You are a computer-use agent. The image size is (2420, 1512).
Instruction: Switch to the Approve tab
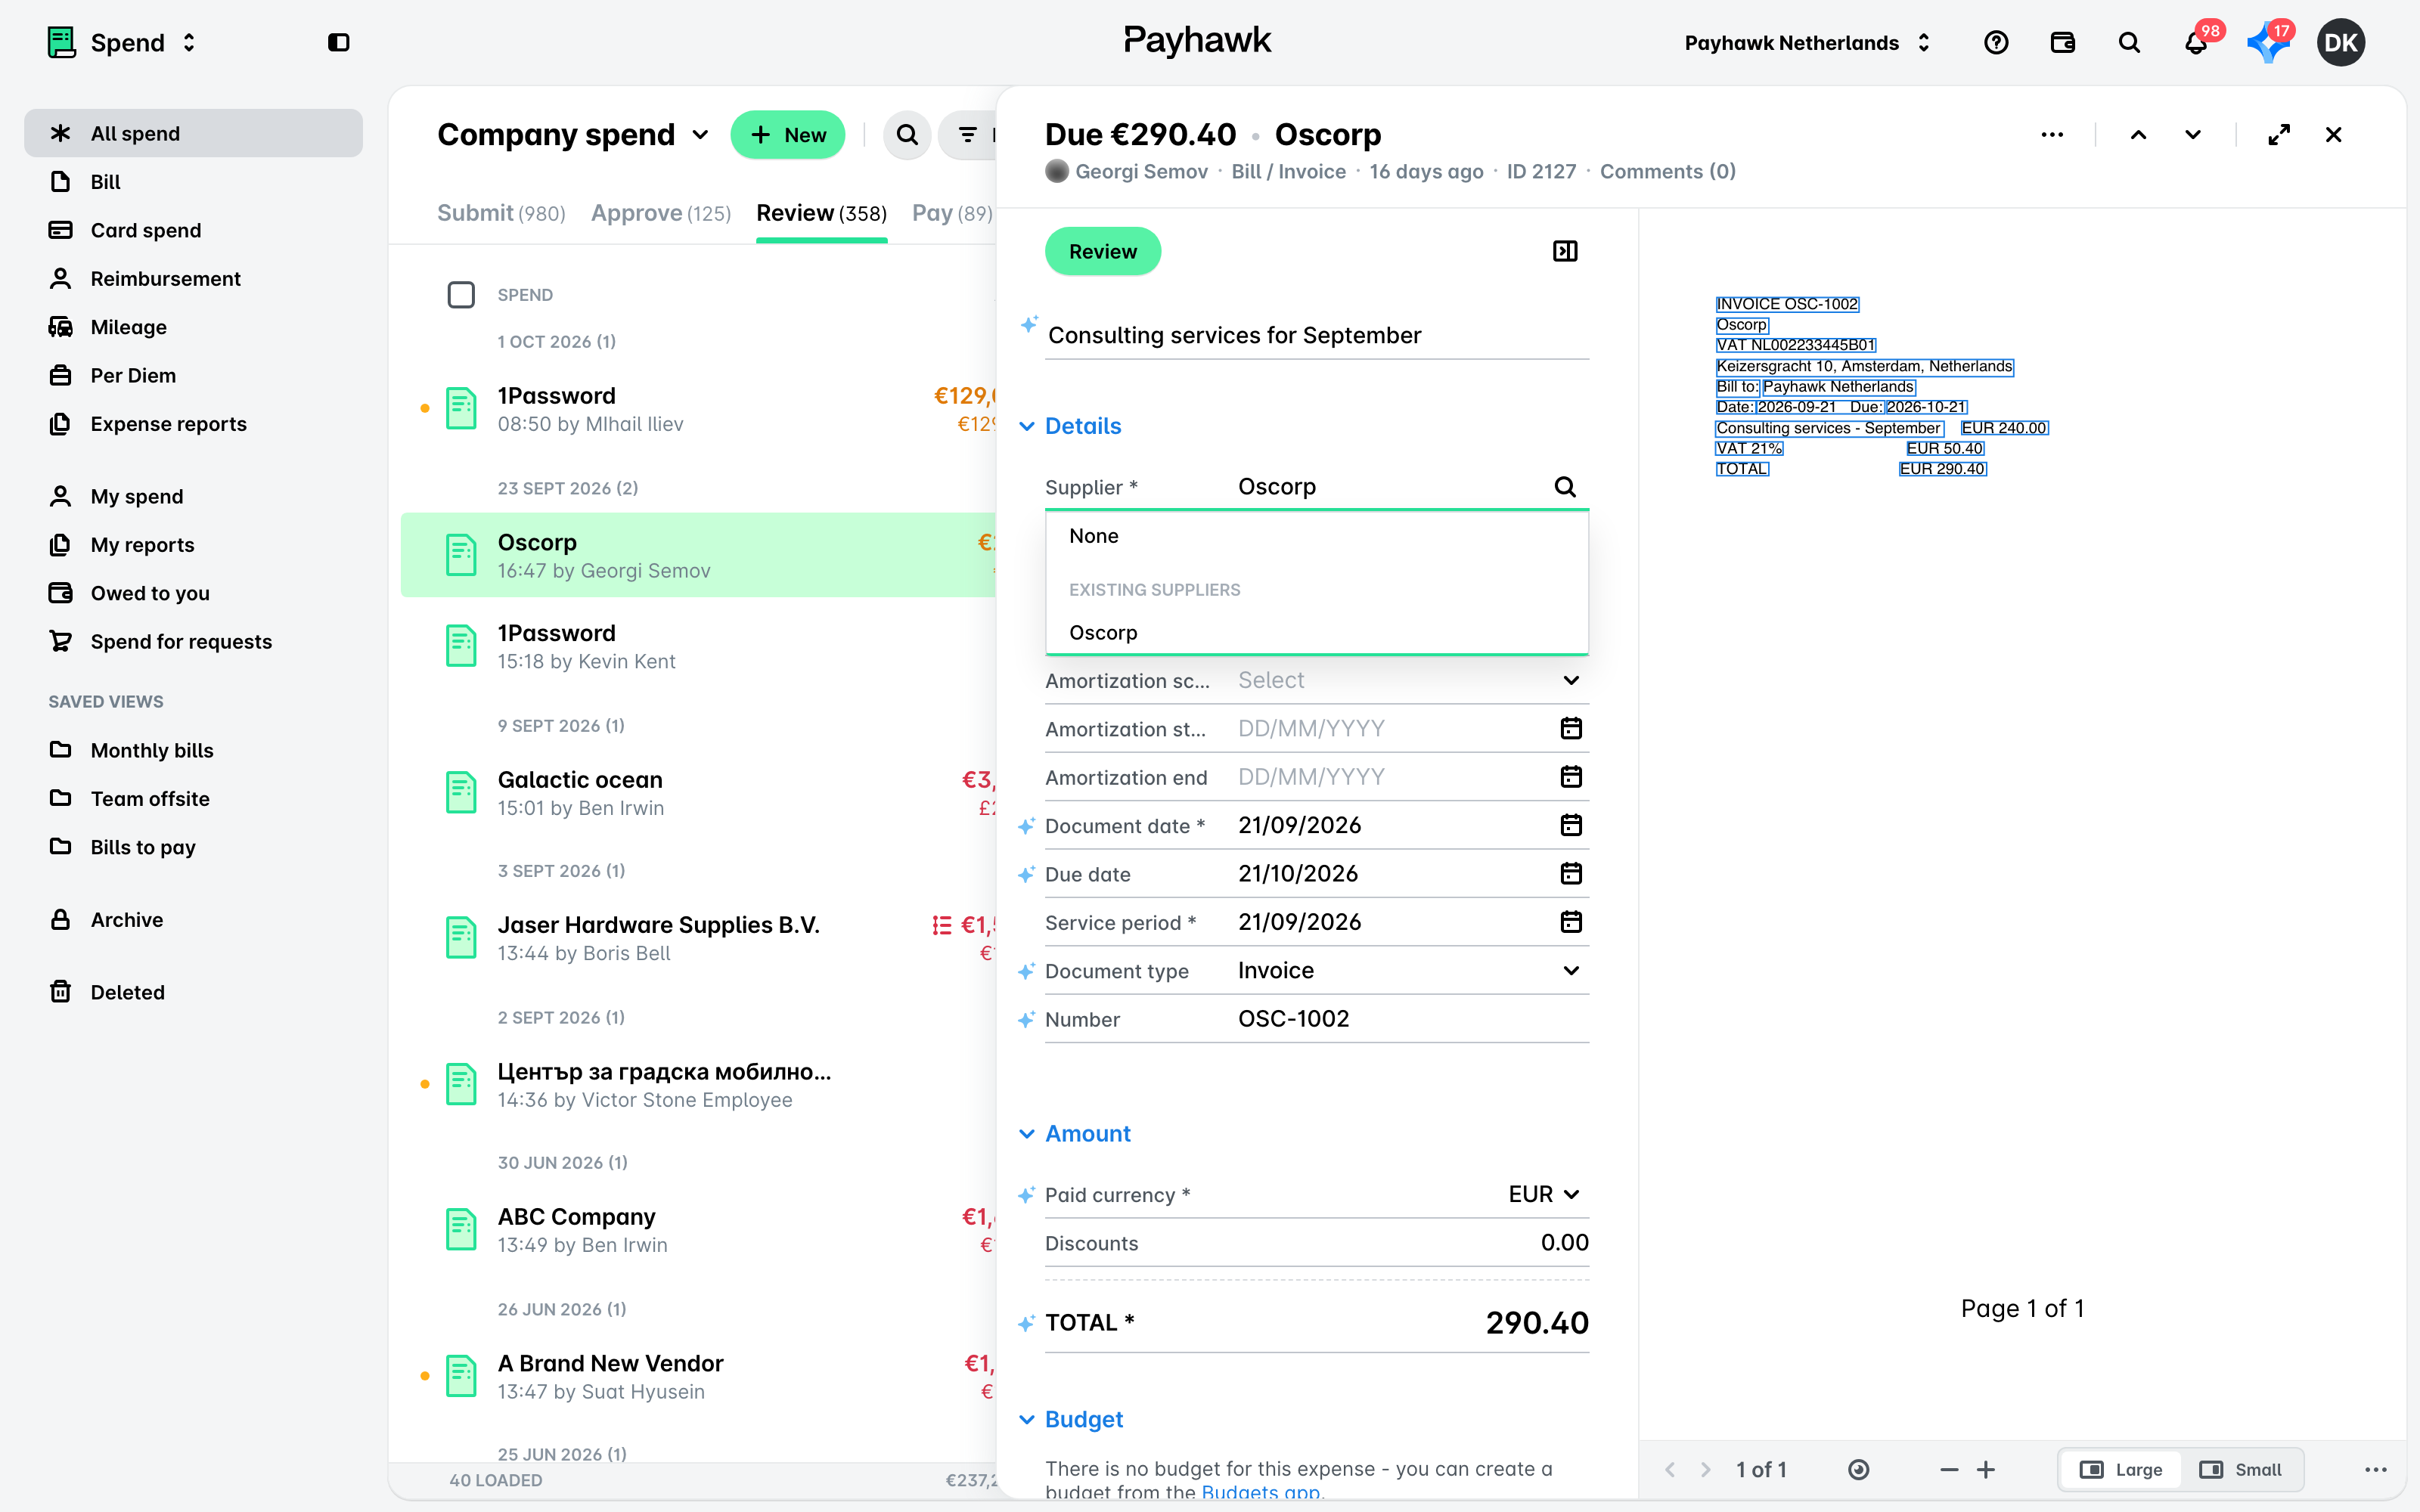pos(660,213)
